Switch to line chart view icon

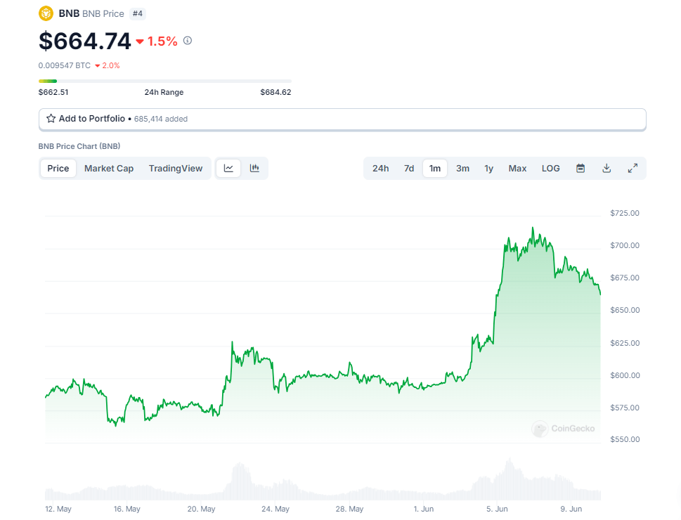pos(228,168)
